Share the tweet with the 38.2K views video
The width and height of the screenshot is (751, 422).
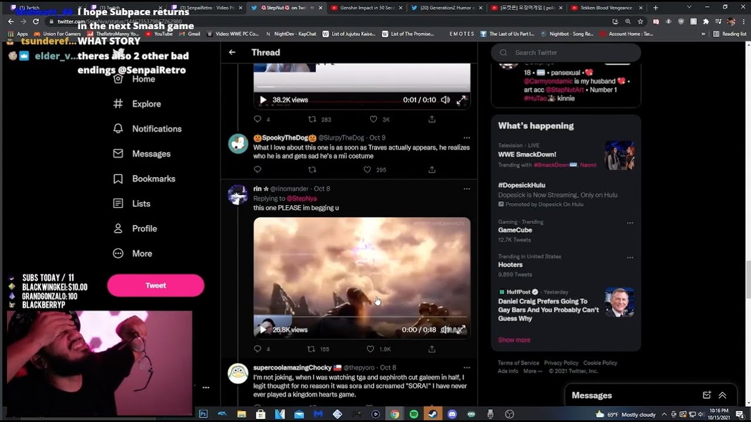coord(432,119)
